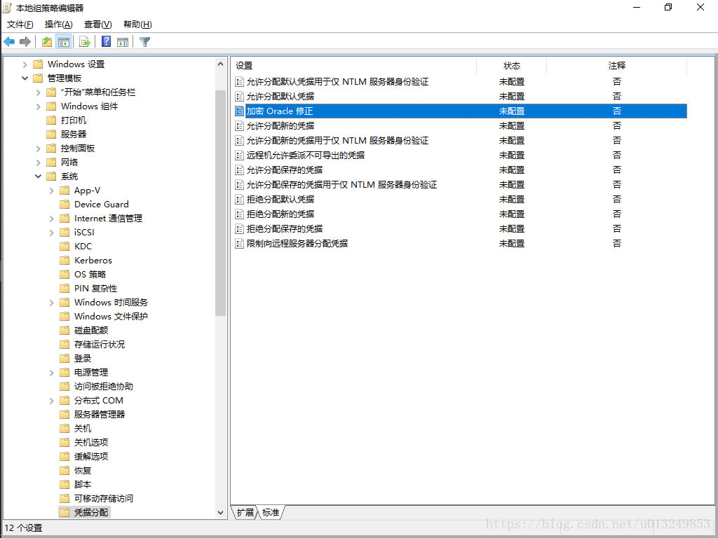Select the 拒绝分配保存的凭据 setting
The image size is (718, 538).
point(285,229)
